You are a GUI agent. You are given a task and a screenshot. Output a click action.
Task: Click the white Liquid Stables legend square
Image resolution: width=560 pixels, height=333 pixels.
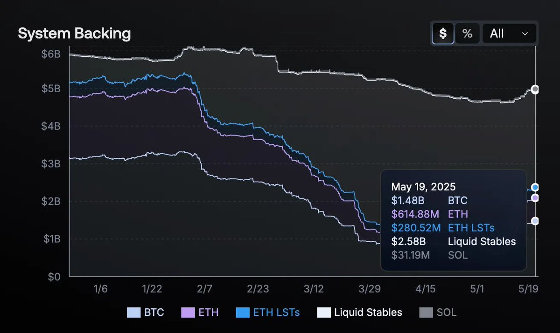coord(324,312)
